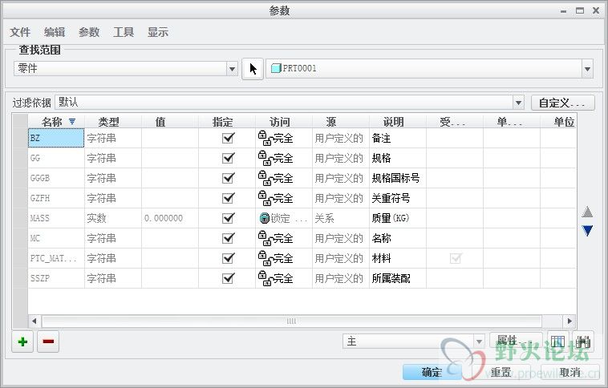
Task: Click the move-up gray triangle arrow
Action: point(587,212)
